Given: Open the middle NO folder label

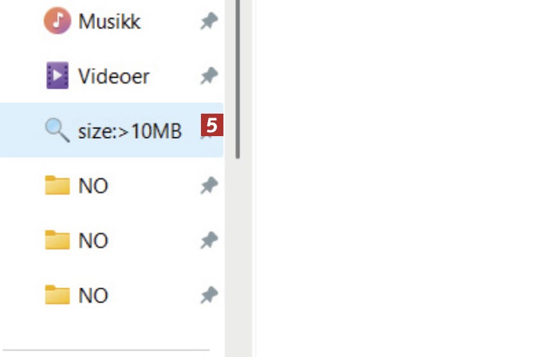Looking at the screenshot, I should click(93, 240).
